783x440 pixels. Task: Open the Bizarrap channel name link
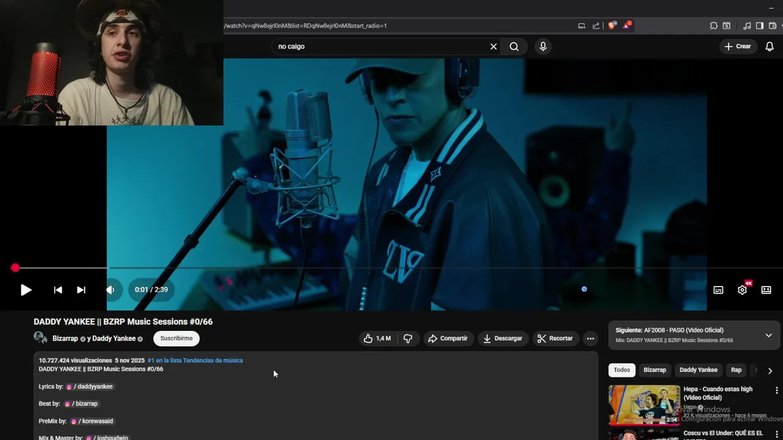(65, 339)
